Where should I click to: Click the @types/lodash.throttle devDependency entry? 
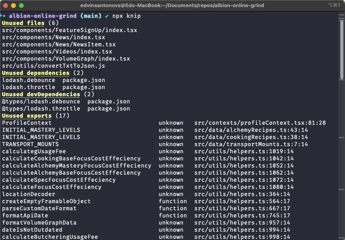[41, 109]
